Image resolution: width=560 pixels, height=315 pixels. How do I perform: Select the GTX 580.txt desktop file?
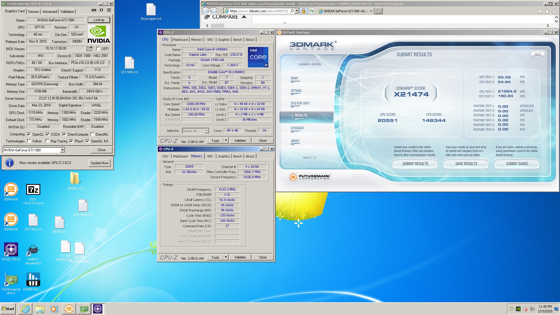click(x=129, y=65)
